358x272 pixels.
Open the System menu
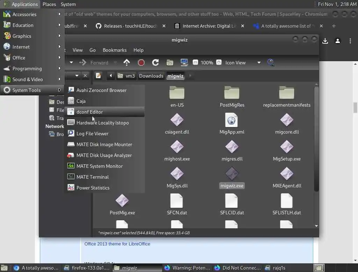tap(68, 4)
